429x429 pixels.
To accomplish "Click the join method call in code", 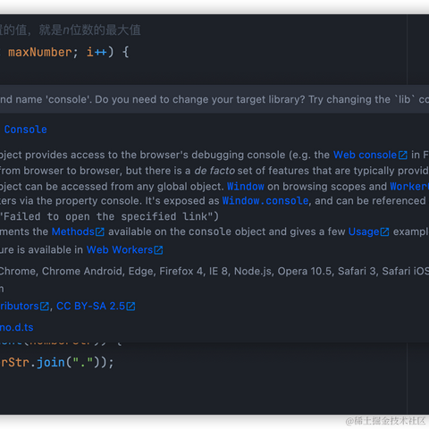I will (x=51, y=363).
